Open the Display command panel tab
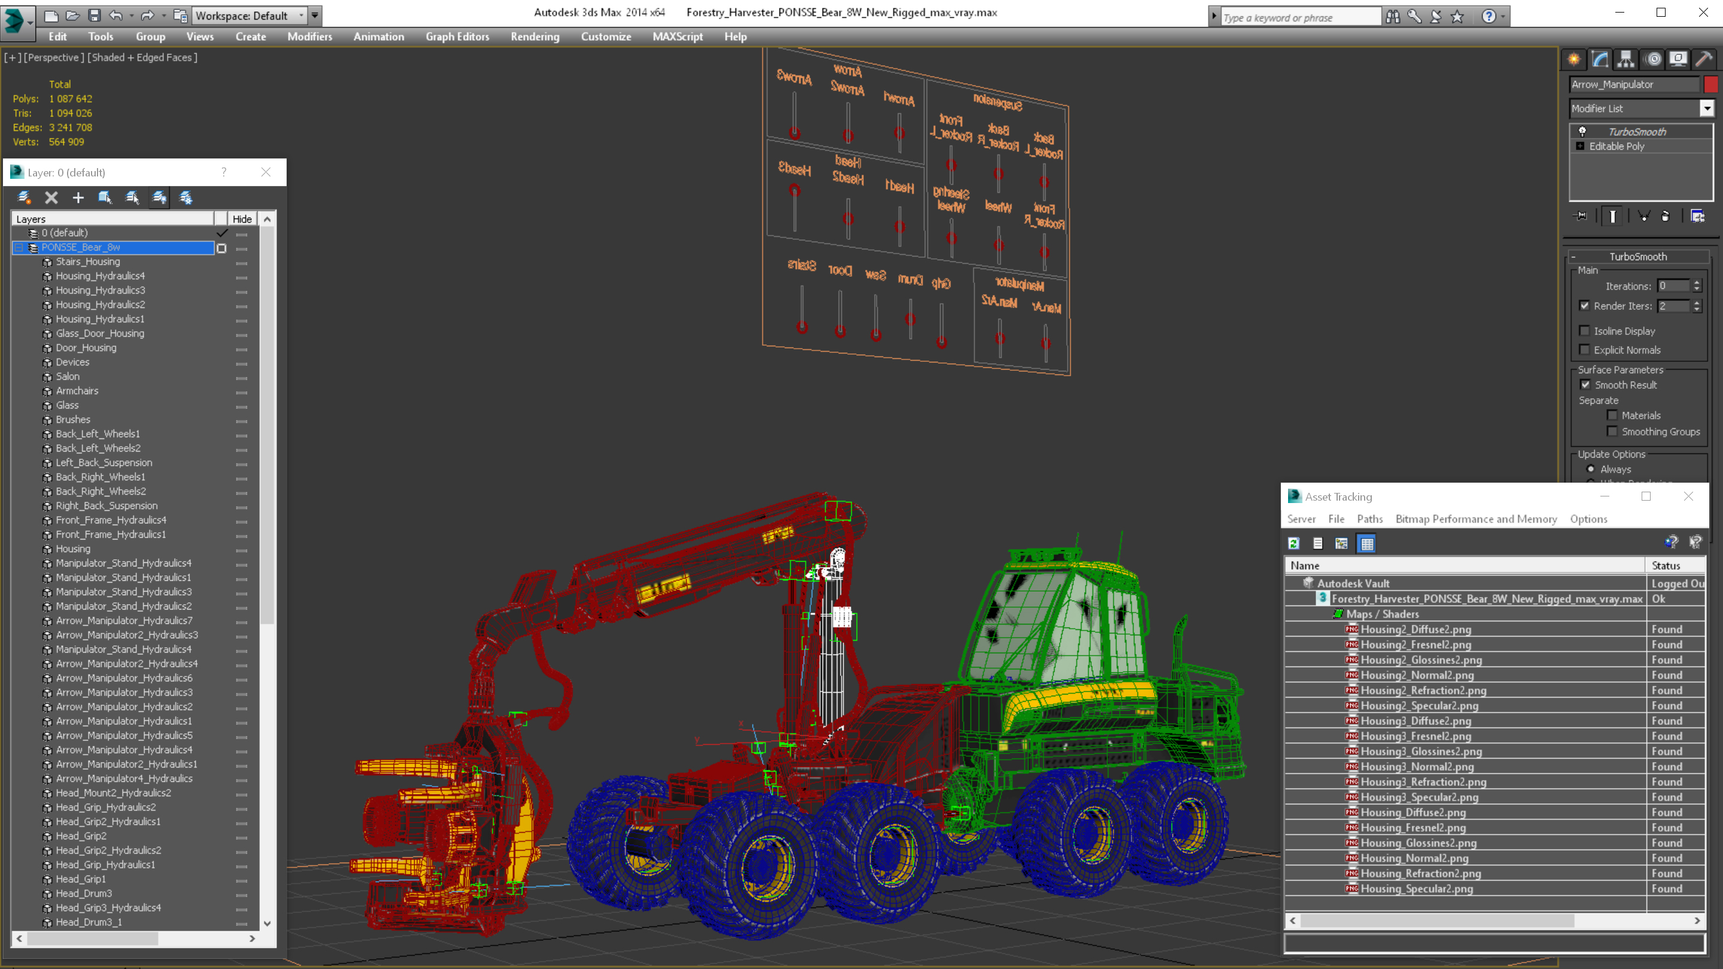Viewport: 1723px width, 969px height. click(x=1678, y=59)
